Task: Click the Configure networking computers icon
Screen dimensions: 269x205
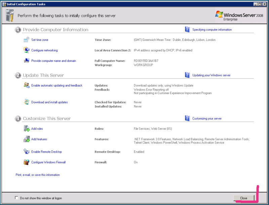Action: pyautogui.click(x=27, y=50)
